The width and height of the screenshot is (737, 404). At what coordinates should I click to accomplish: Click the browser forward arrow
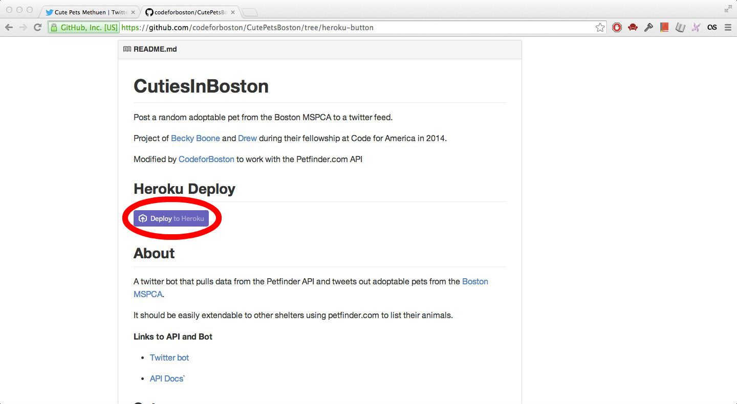pos(23,28)
